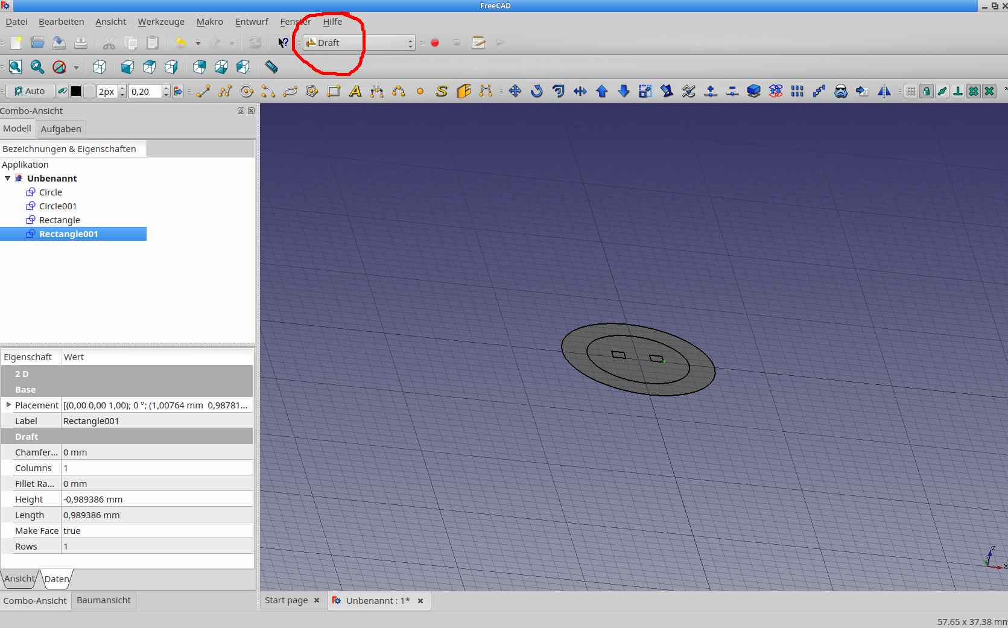Select the Draft Polygon tool
This screenshot has width=1008, height=628.
[x=312, y=91]
